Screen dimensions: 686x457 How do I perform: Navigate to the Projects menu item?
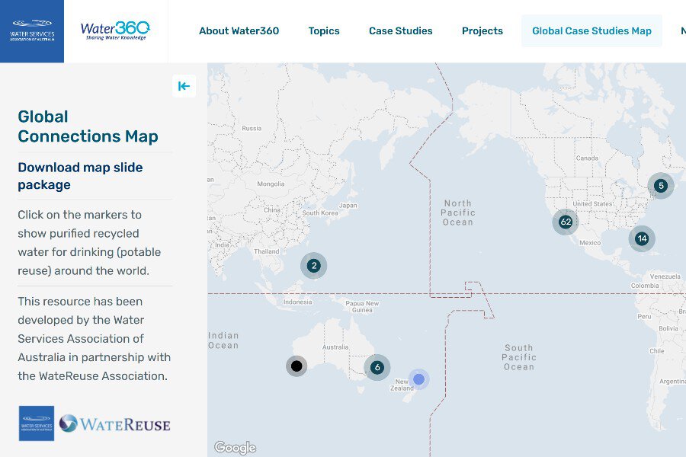point(482,31)
